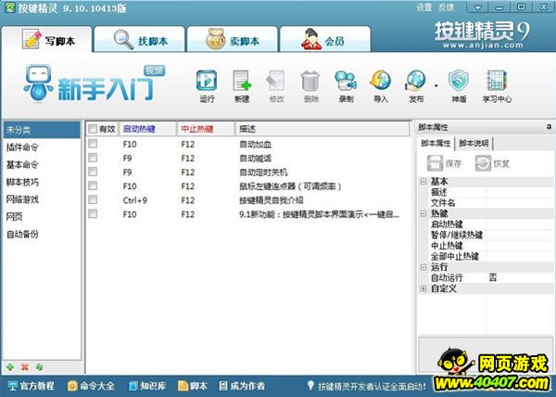Screen dimensions: 556x397
Task: Select the 网页 category
Action: [x=42, y=217]
